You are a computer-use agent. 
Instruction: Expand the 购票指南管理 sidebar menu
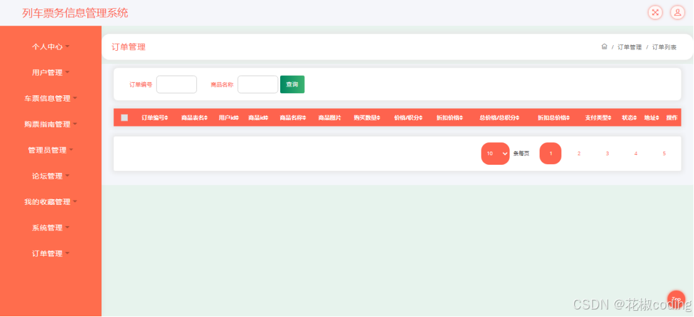50,124
